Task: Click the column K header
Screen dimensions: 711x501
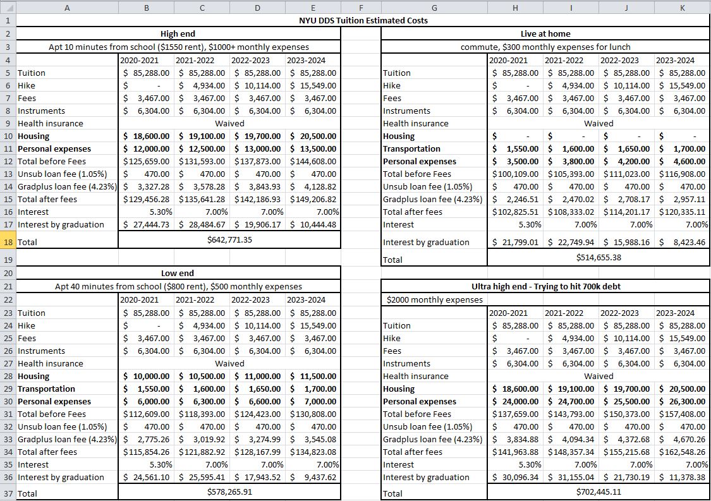Action: pyautogui.click(x=682, y=7)
